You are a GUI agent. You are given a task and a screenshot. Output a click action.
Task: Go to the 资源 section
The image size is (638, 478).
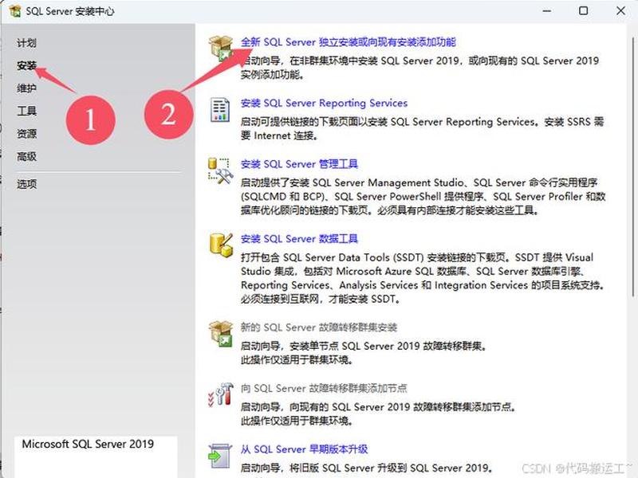pyautogui.click(x=26, y=134)
